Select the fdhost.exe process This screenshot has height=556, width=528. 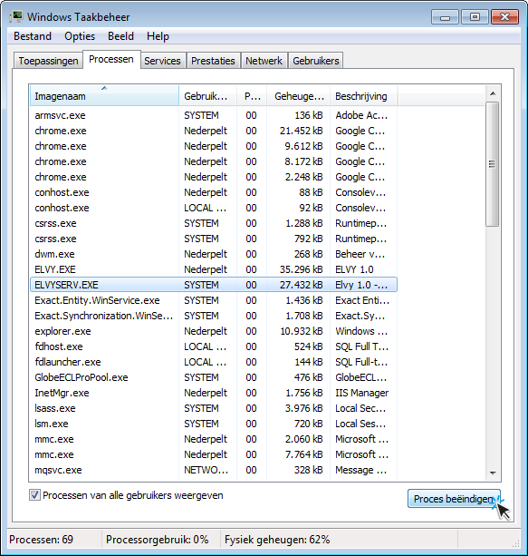click(214, 346)
